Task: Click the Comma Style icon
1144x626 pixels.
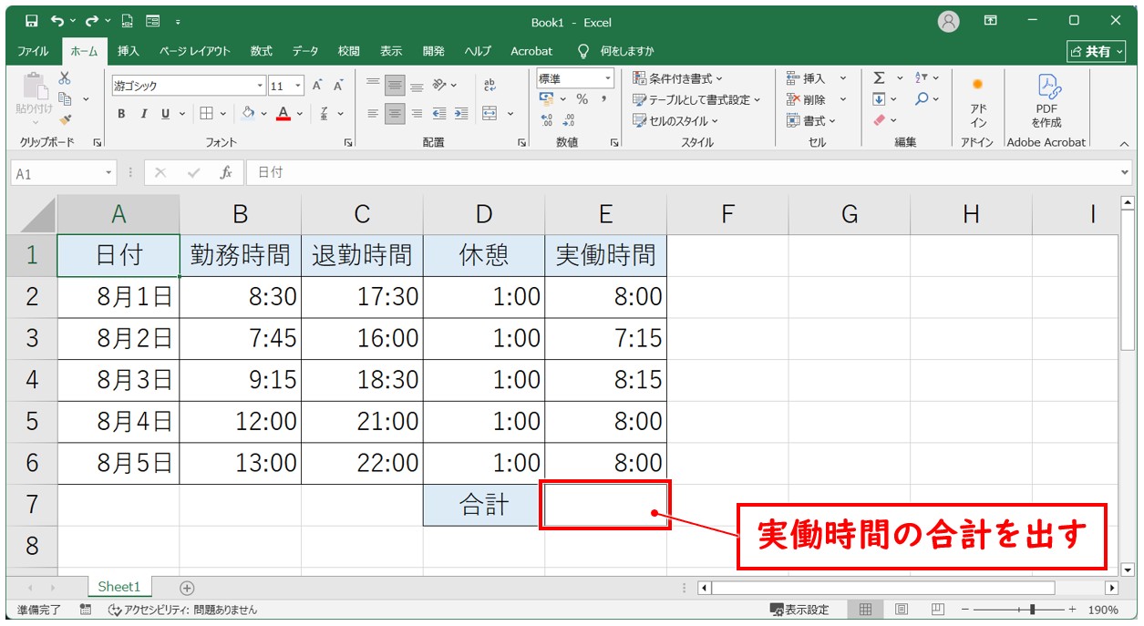Action: coord(603,99)
